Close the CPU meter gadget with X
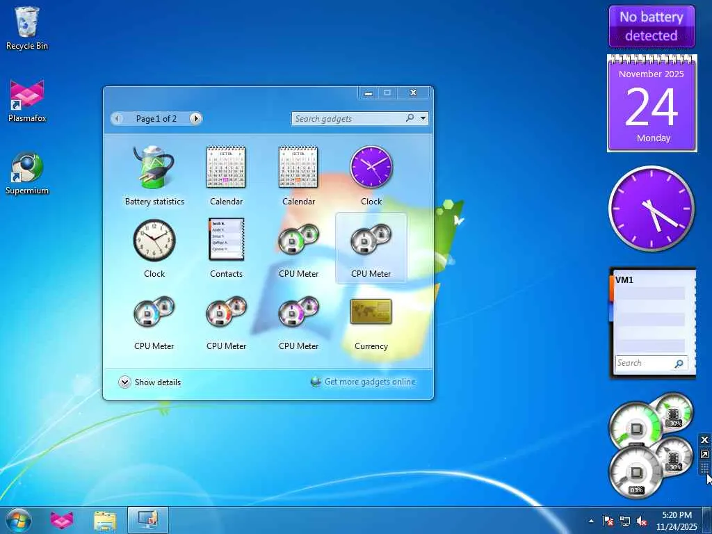This screenshot has width=712, height=534. click(x=704, y=439)
